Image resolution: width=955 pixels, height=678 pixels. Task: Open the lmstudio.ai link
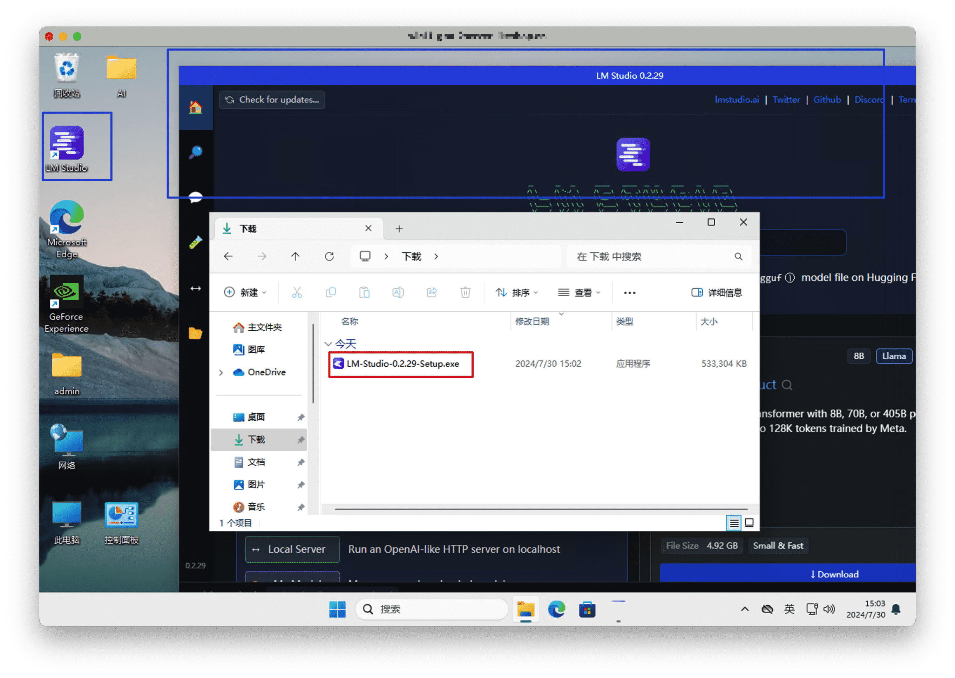736,99
